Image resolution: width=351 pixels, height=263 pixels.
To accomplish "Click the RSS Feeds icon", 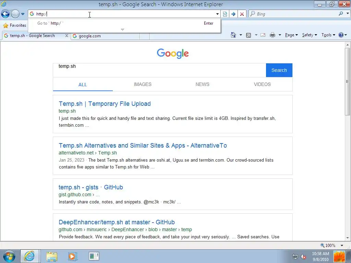I will click(x=249, y=35).
